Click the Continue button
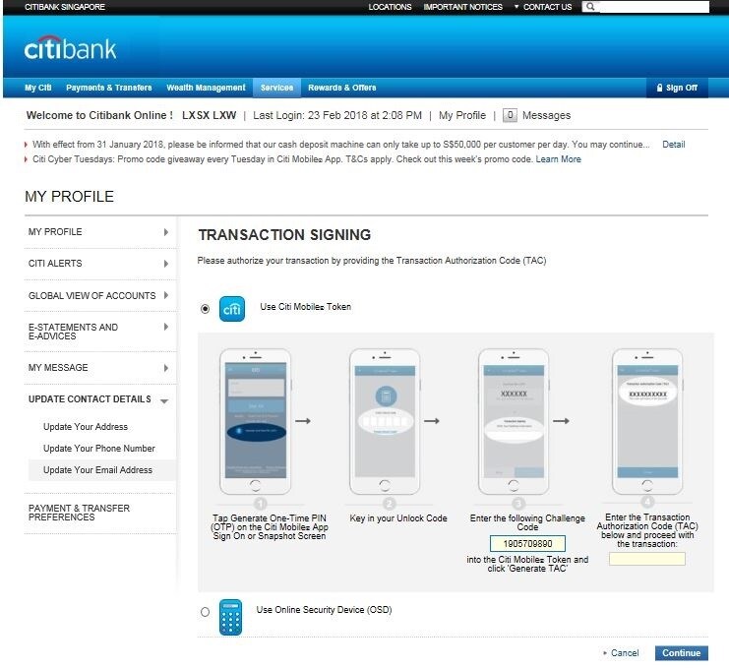 coord(681,652)
